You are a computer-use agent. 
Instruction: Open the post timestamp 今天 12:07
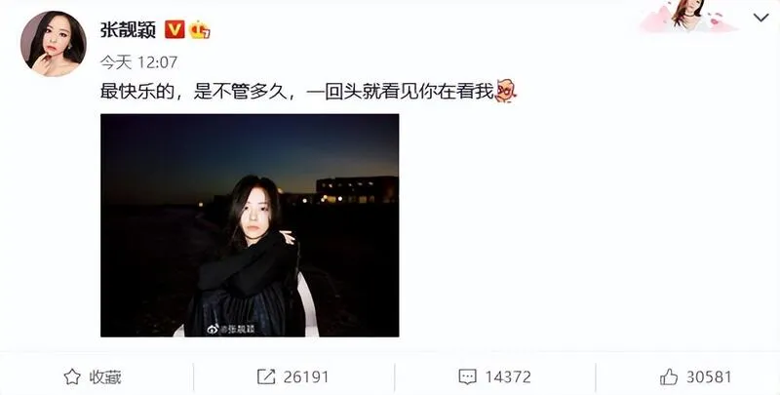138,62
